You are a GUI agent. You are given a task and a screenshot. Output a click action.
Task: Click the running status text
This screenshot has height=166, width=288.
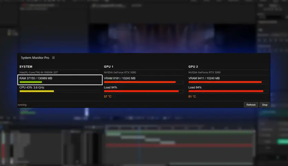point(22,105)
